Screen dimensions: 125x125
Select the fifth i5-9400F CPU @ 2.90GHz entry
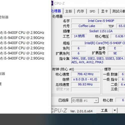click(22, 53)
